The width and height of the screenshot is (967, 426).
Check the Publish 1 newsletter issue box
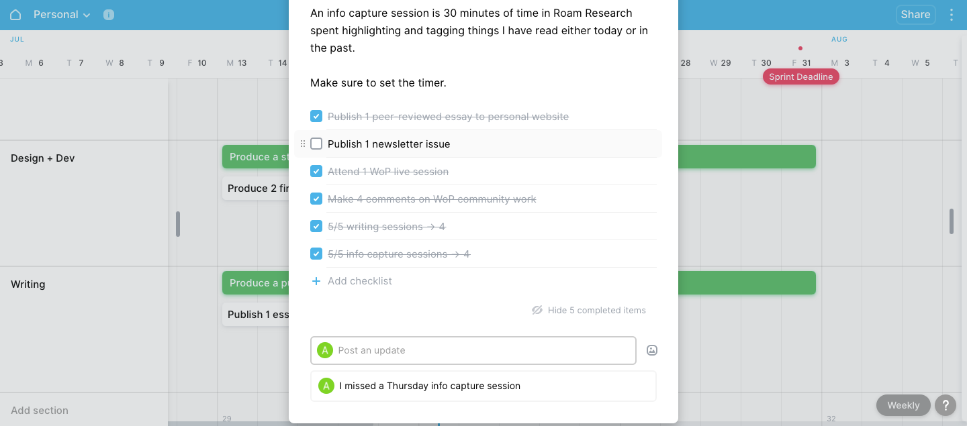click(316, 144)
